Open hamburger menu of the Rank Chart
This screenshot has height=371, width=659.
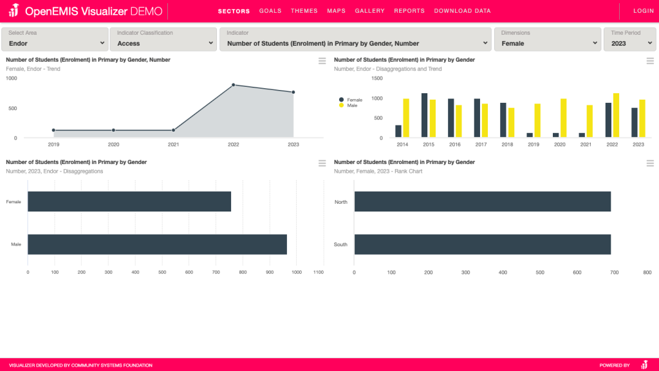click(x=650, y=163)
